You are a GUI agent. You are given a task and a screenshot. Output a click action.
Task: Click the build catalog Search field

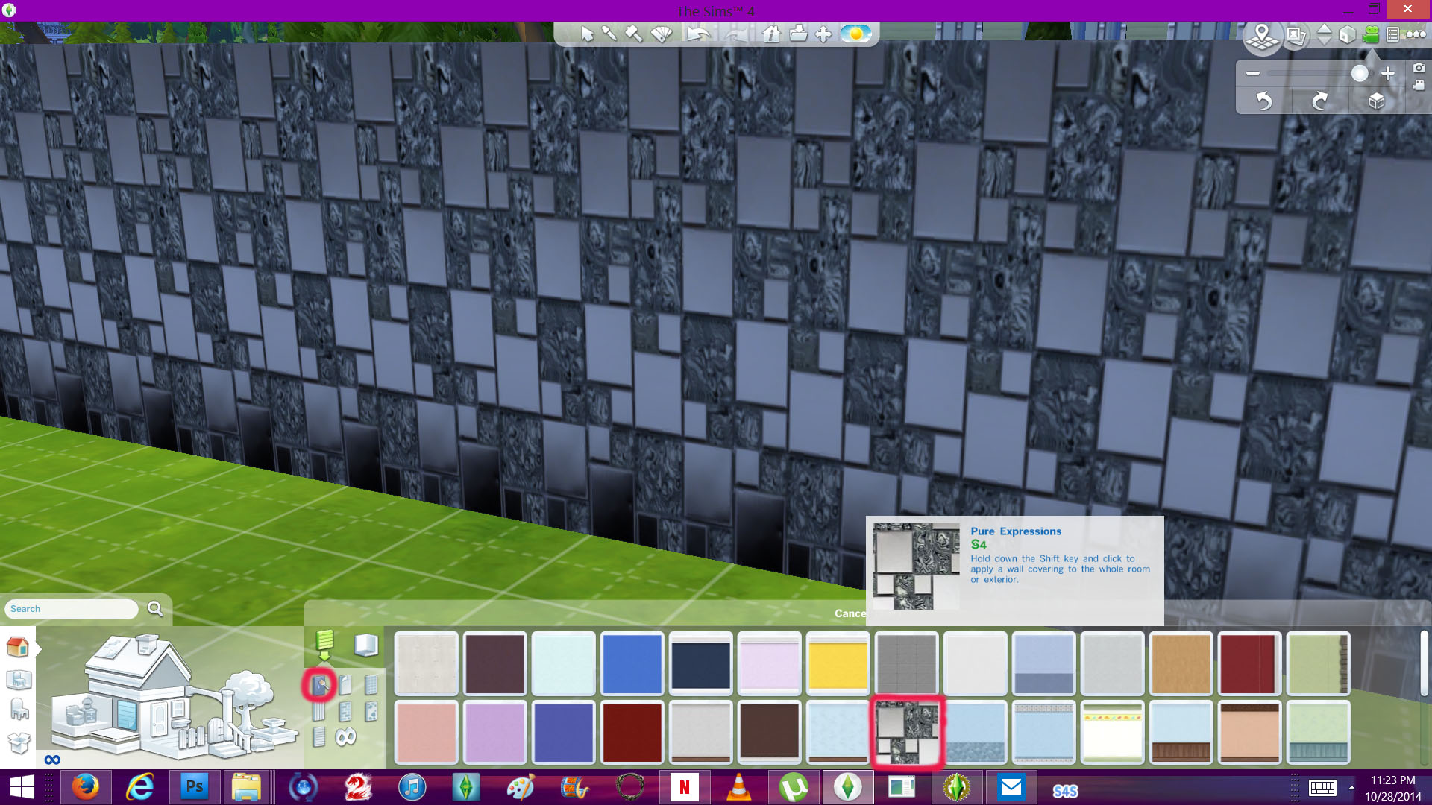pyautogui.click(x=72, y=609)
